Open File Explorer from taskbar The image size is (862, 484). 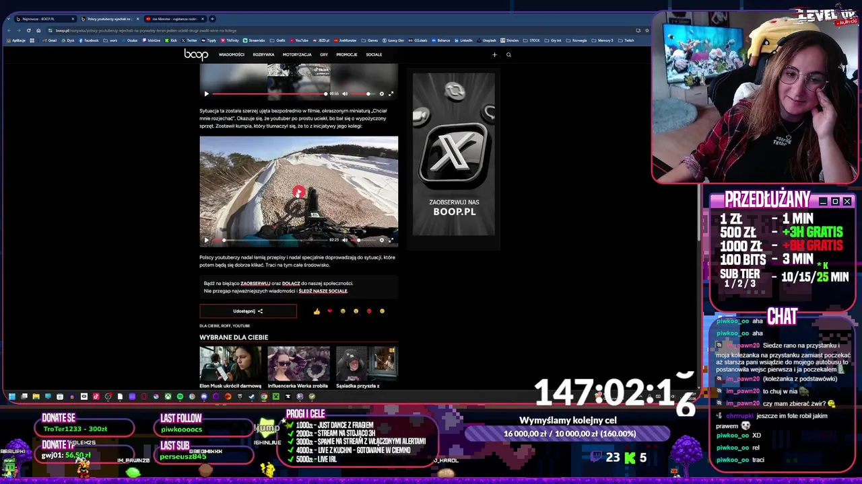pyautogui.click(x=36, y=397)
